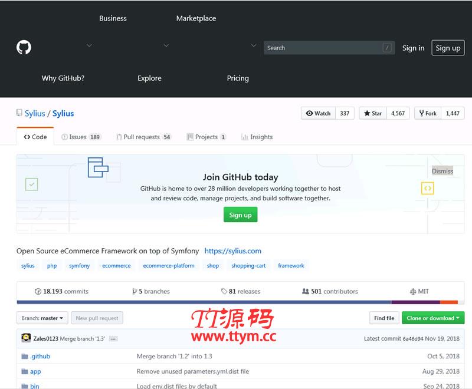Open the Pull requests tab
The height and width of the screenshot is (389, 472).
tap(143, 137)
